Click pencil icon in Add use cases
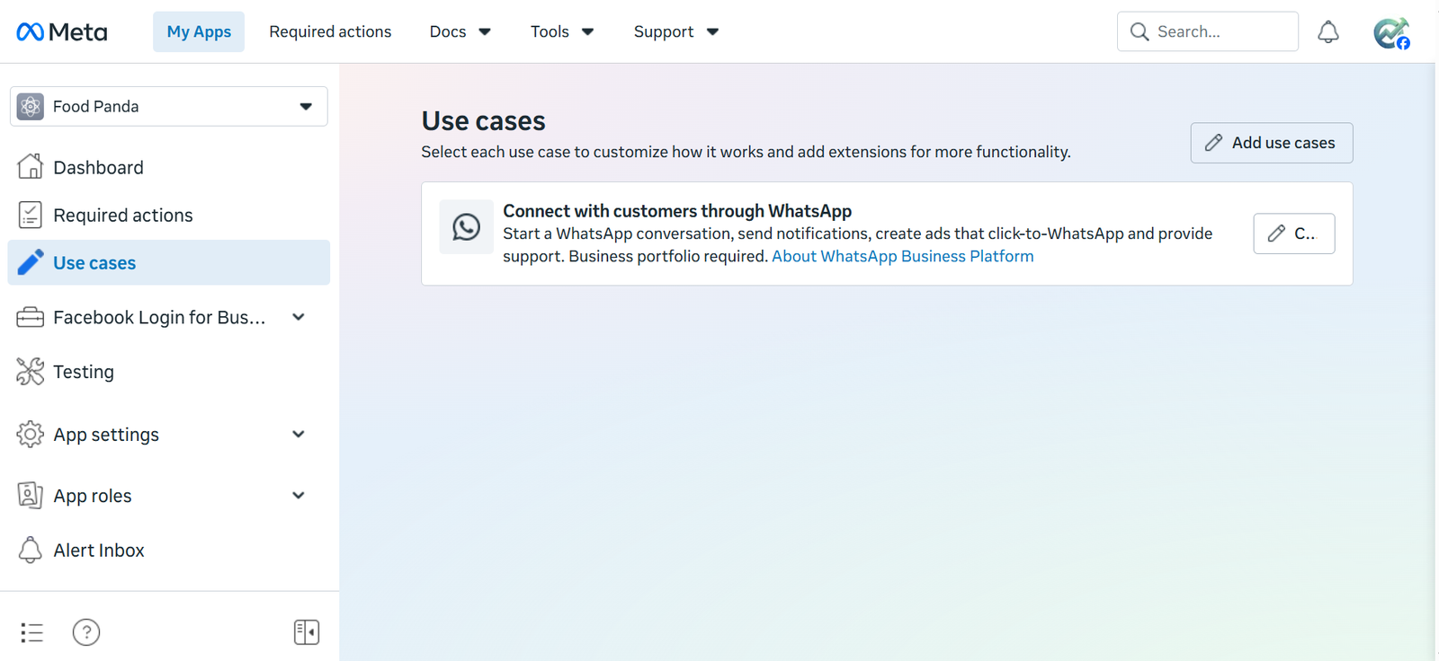The height and width of the screenshot is (661, 1439). click(x=1213, y=143)
